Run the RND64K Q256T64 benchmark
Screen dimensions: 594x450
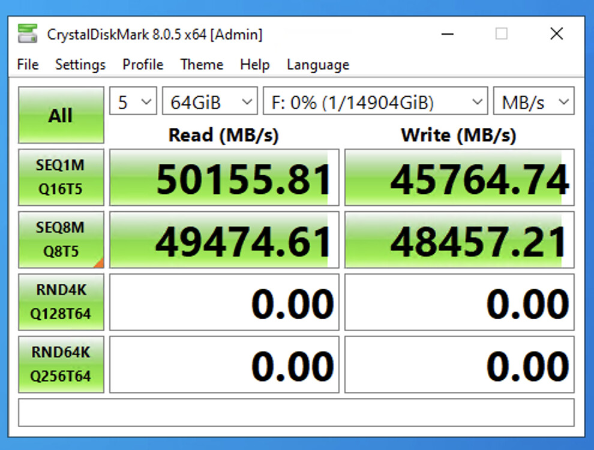point(61,364)
